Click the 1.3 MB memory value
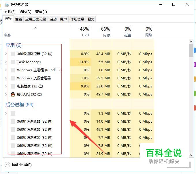The image size is (196, 174). [x=104, y=113]
